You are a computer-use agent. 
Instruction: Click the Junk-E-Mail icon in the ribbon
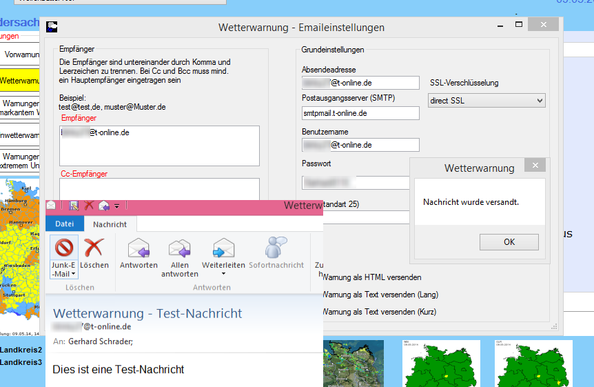tap(64, 248)
